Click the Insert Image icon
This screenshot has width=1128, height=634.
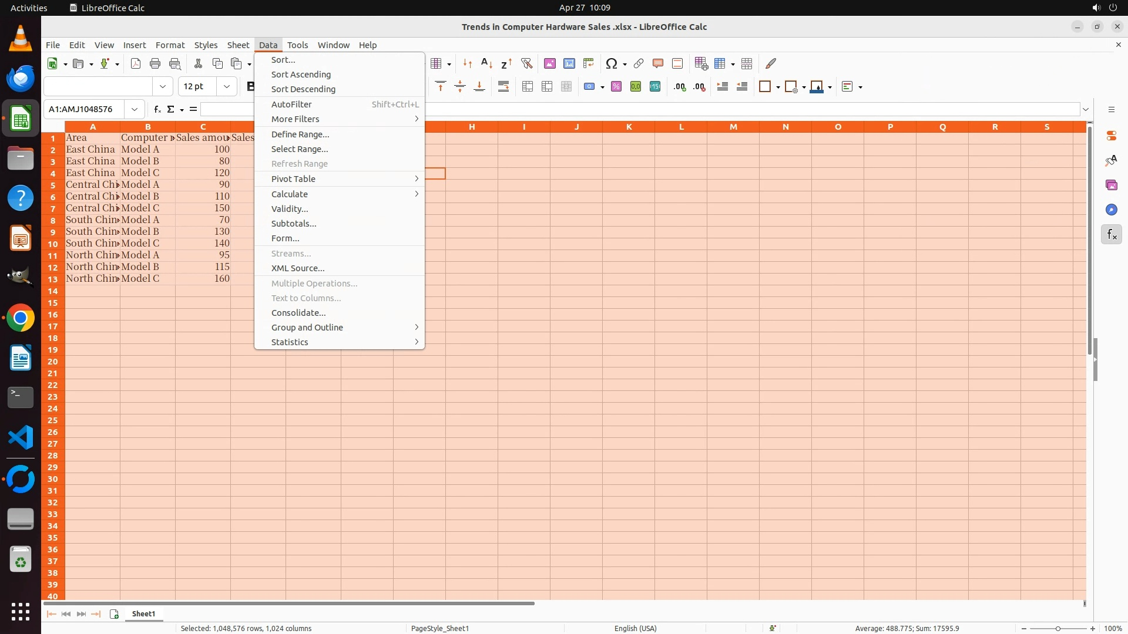(x=549, y=63)
